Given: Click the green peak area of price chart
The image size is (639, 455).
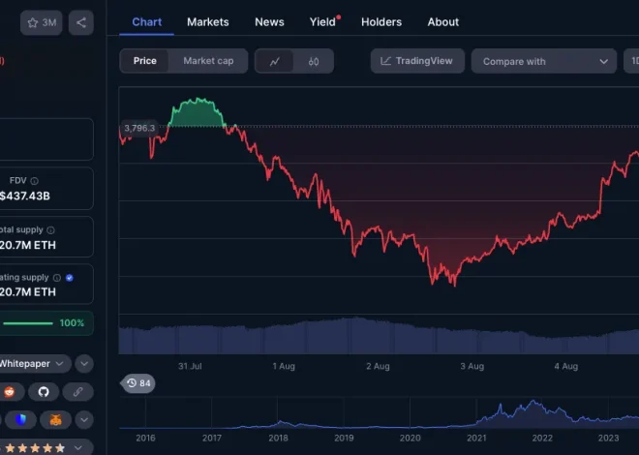Looking at the screenshot, I should coord(198,114).
